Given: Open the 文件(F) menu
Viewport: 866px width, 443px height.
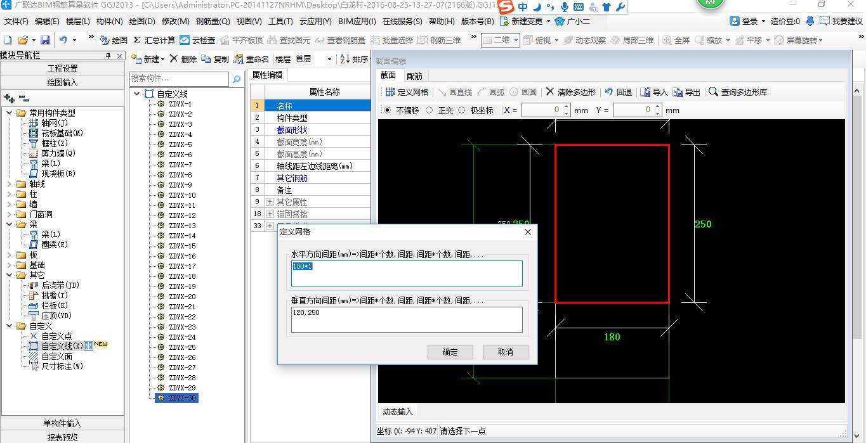Looking at the screenshot, I should (x=16, y=21).
